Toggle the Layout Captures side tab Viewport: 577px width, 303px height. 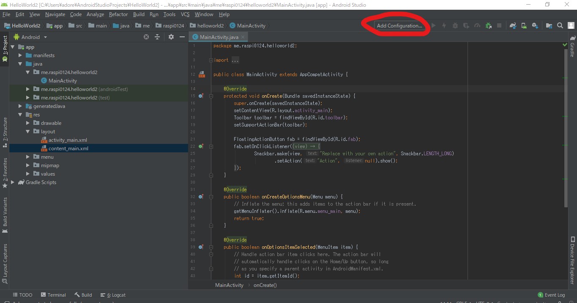5,263
